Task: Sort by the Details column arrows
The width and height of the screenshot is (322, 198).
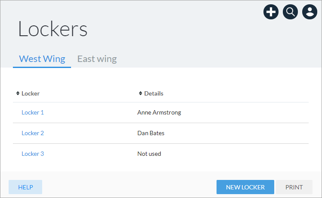Action: pos(140,93)
